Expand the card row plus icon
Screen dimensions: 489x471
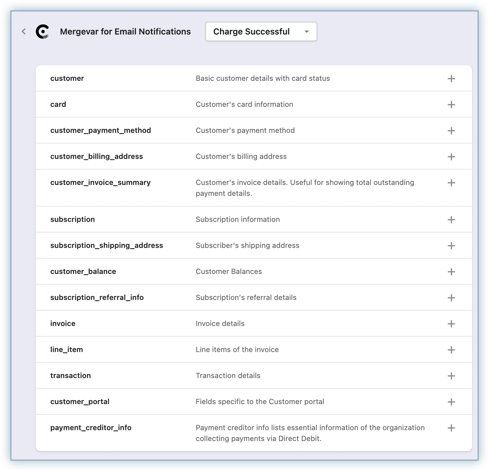coord(451,105)
